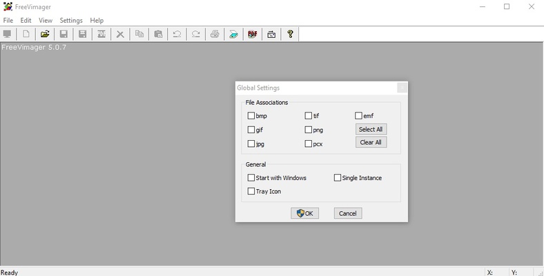
Task: Tick the tif file association checkbox
Action: coord(309,115)
